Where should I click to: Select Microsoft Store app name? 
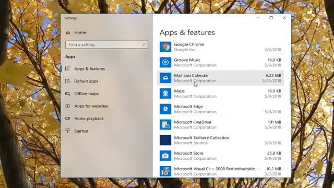(x=188, y=153)
